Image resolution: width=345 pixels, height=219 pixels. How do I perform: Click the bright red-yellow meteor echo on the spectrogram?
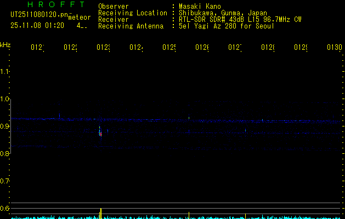(100, 132)
